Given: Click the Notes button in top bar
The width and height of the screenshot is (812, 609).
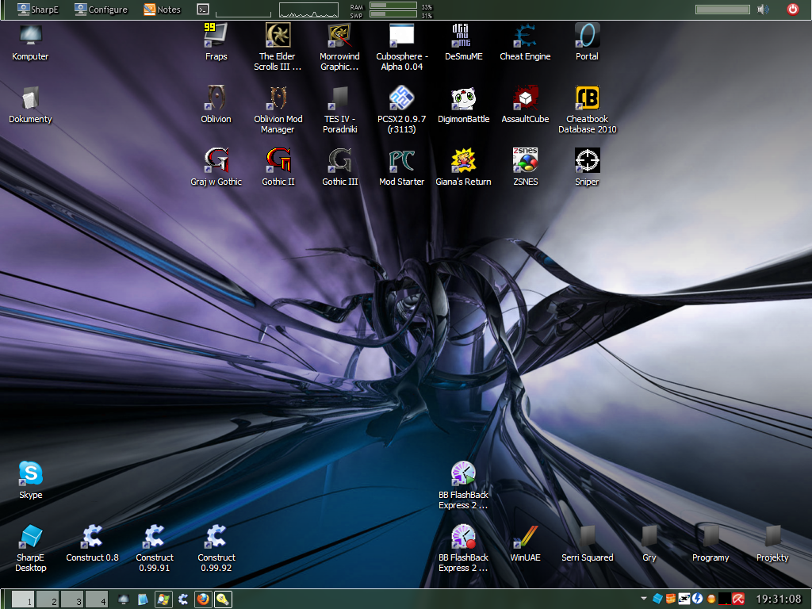Looking at the screenshot, I should (x=162, y=10).
